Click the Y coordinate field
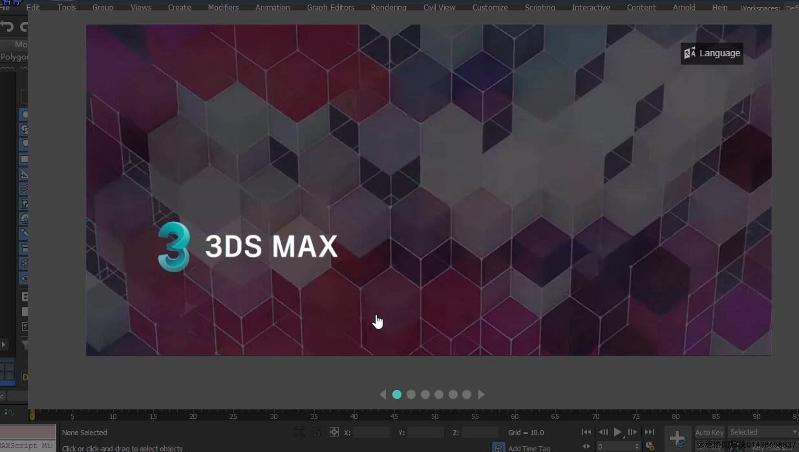The width and height of the screenshot is (799, 452). click(x=425, y=432)
